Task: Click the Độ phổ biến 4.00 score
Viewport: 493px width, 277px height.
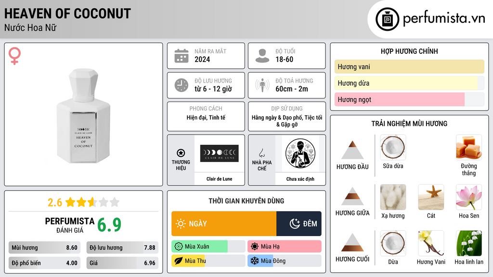Action: (x=45, y=263)
